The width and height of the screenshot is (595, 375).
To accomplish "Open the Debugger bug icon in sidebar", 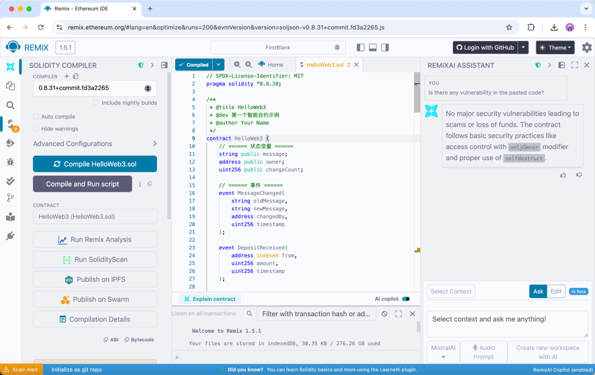I will [x=10, y=162].
